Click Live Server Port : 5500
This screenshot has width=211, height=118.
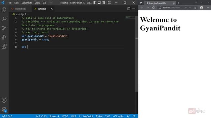point(103,116)
